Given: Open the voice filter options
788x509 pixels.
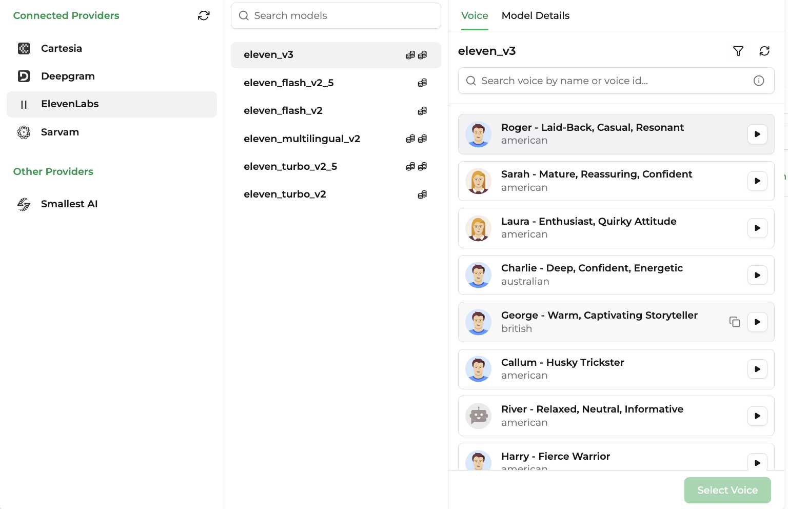Looking at the screenshot, I should click(x=738, y=51).
